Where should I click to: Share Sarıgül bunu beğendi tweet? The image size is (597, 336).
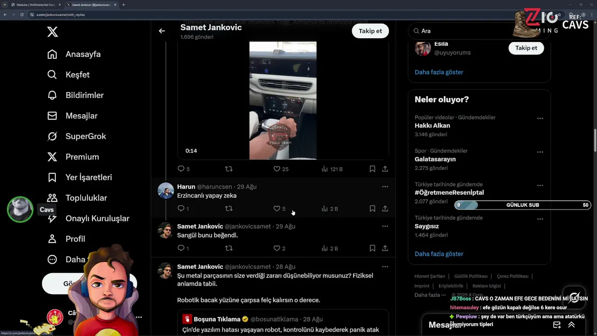click(x=385, y=248)
